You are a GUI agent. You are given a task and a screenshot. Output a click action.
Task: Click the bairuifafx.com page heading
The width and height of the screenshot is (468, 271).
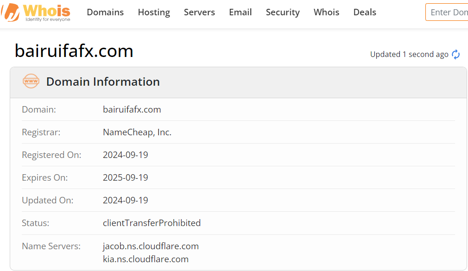[x=74, y=51]
